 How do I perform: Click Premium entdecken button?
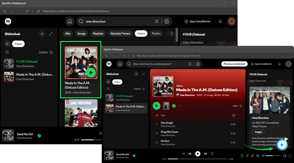coord(234,64)
